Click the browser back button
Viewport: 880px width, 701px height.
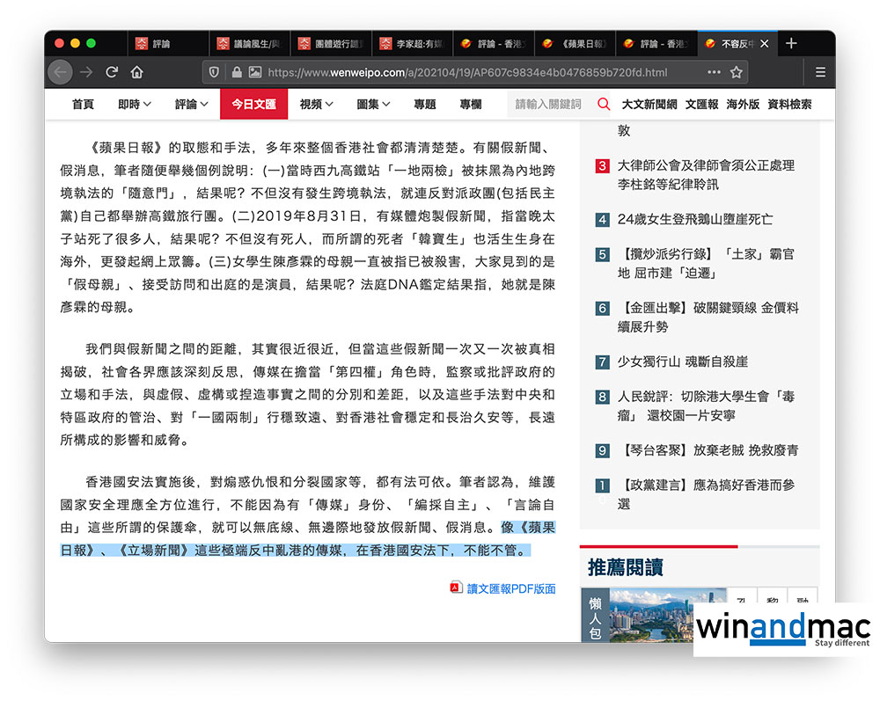click(60, 72)
